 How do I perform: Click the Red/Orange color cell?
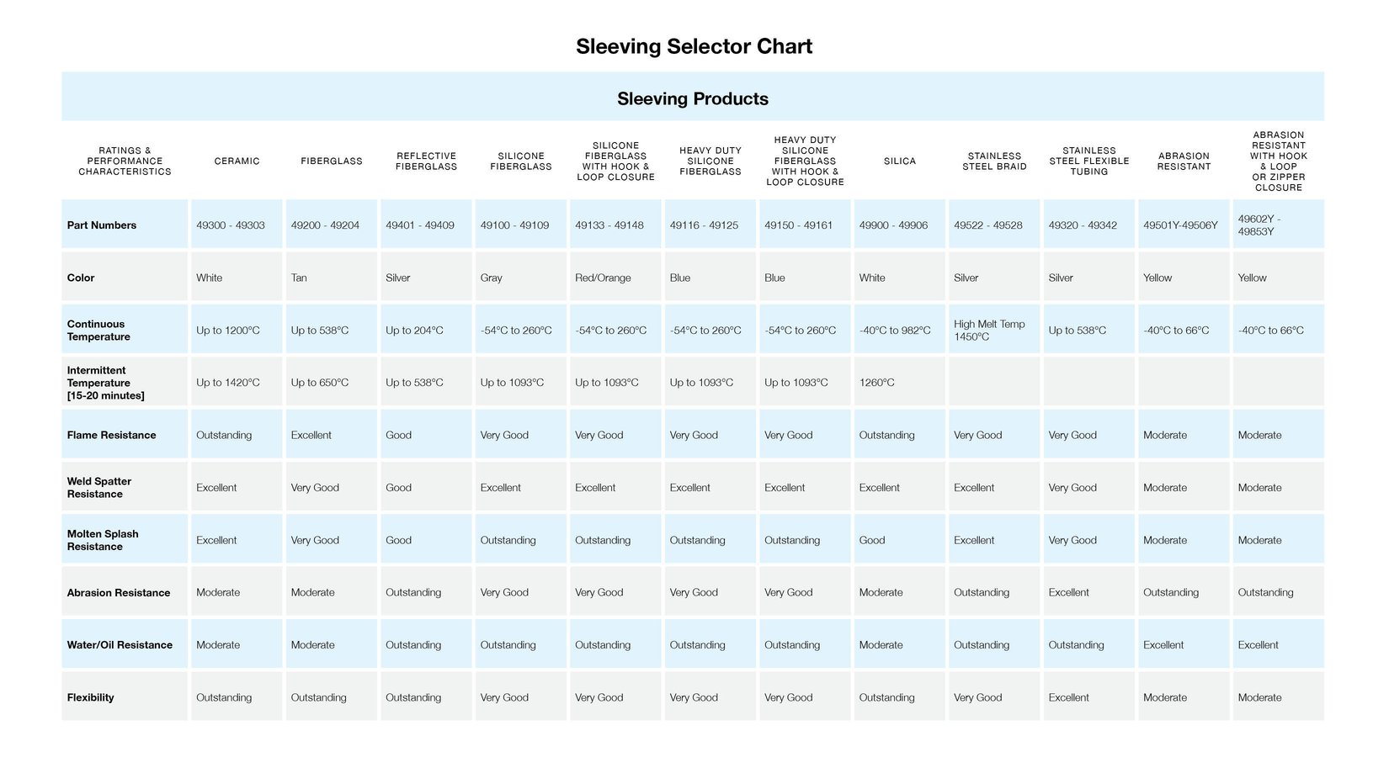(x=603, y=278)
